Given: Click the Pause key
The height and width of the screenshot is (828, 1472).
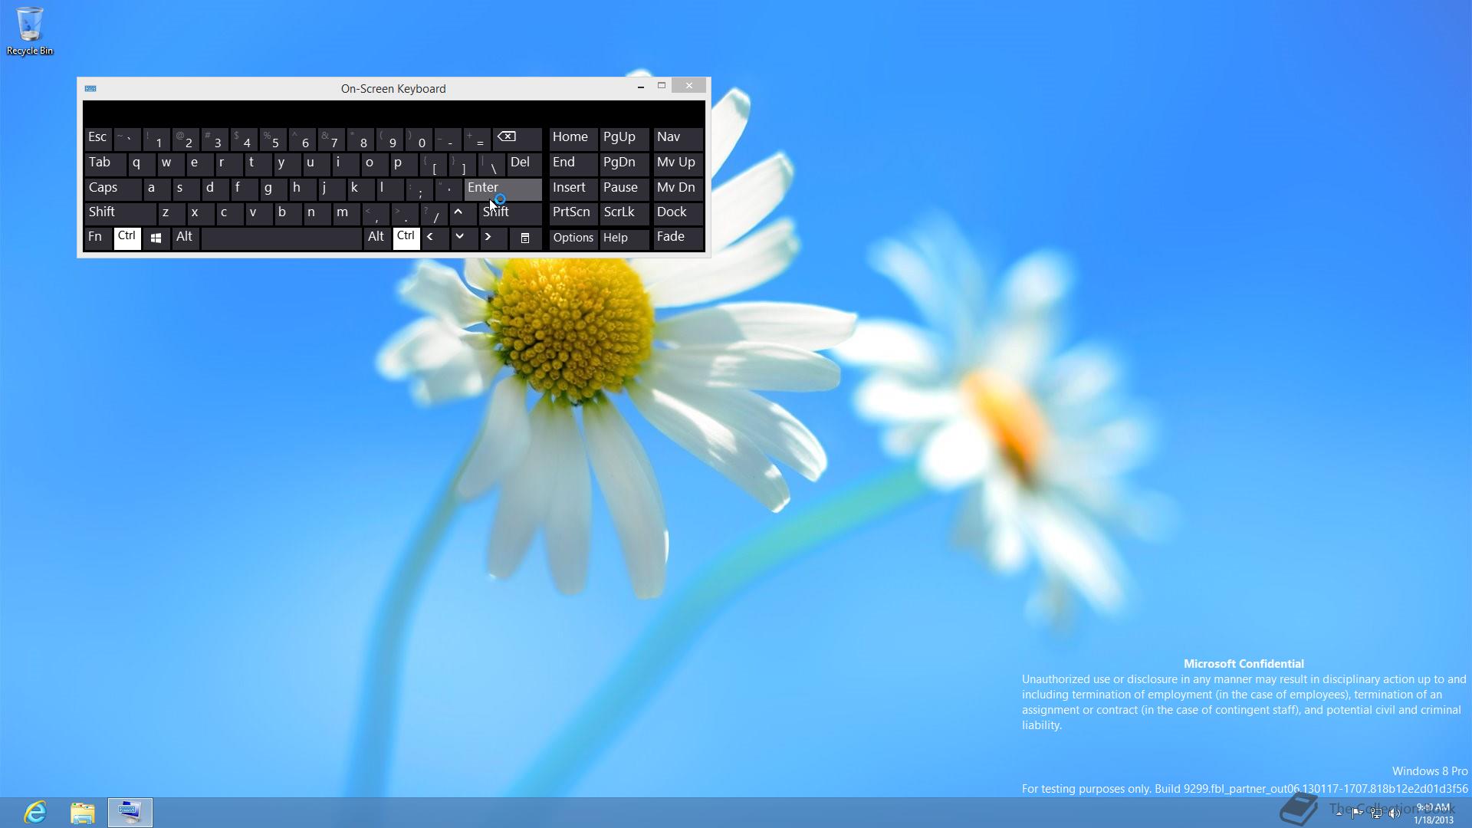Looking at the screenshot, I should 624,189.
